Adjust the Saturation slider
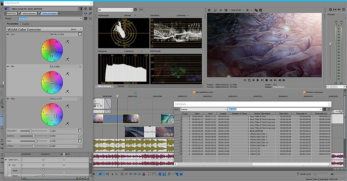 click(x=31, y=131)
